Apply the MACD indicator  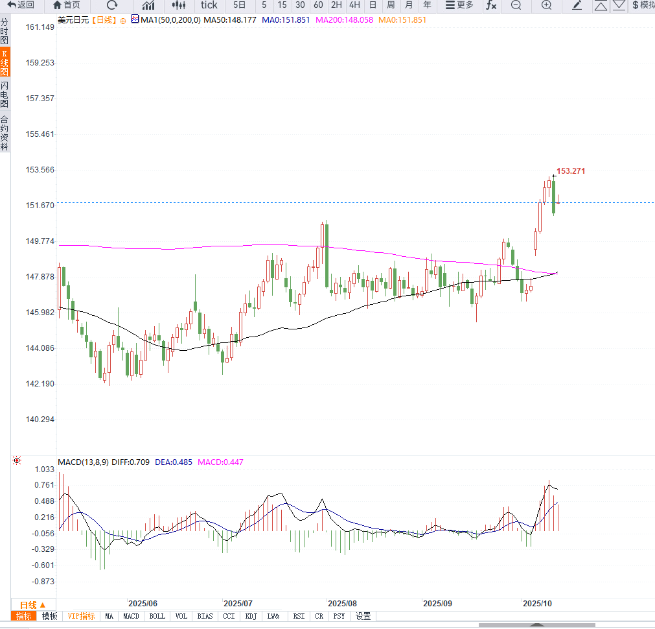(131, 616)
